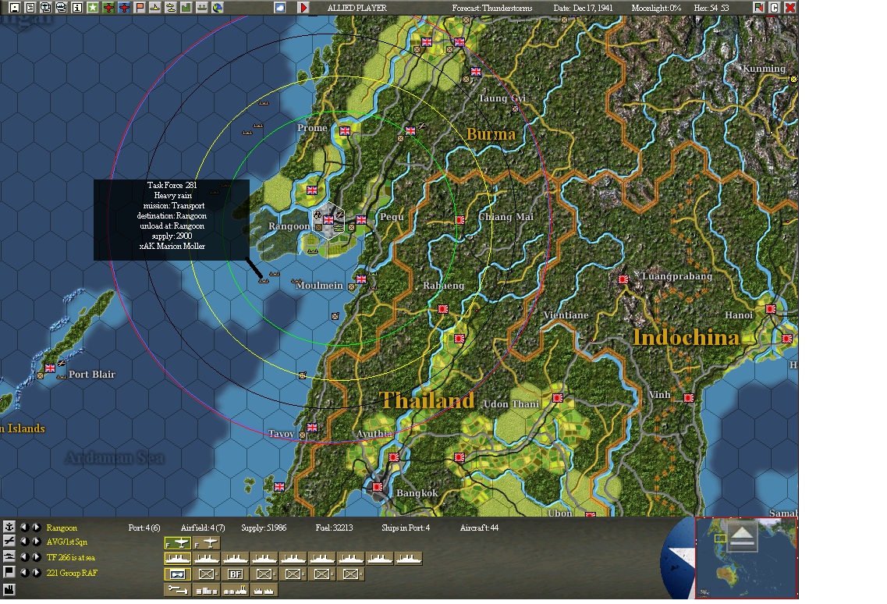887x604 pixels.
Task: Go to next base with right arrow beside Rangoon
Action: tap(36, 527)
